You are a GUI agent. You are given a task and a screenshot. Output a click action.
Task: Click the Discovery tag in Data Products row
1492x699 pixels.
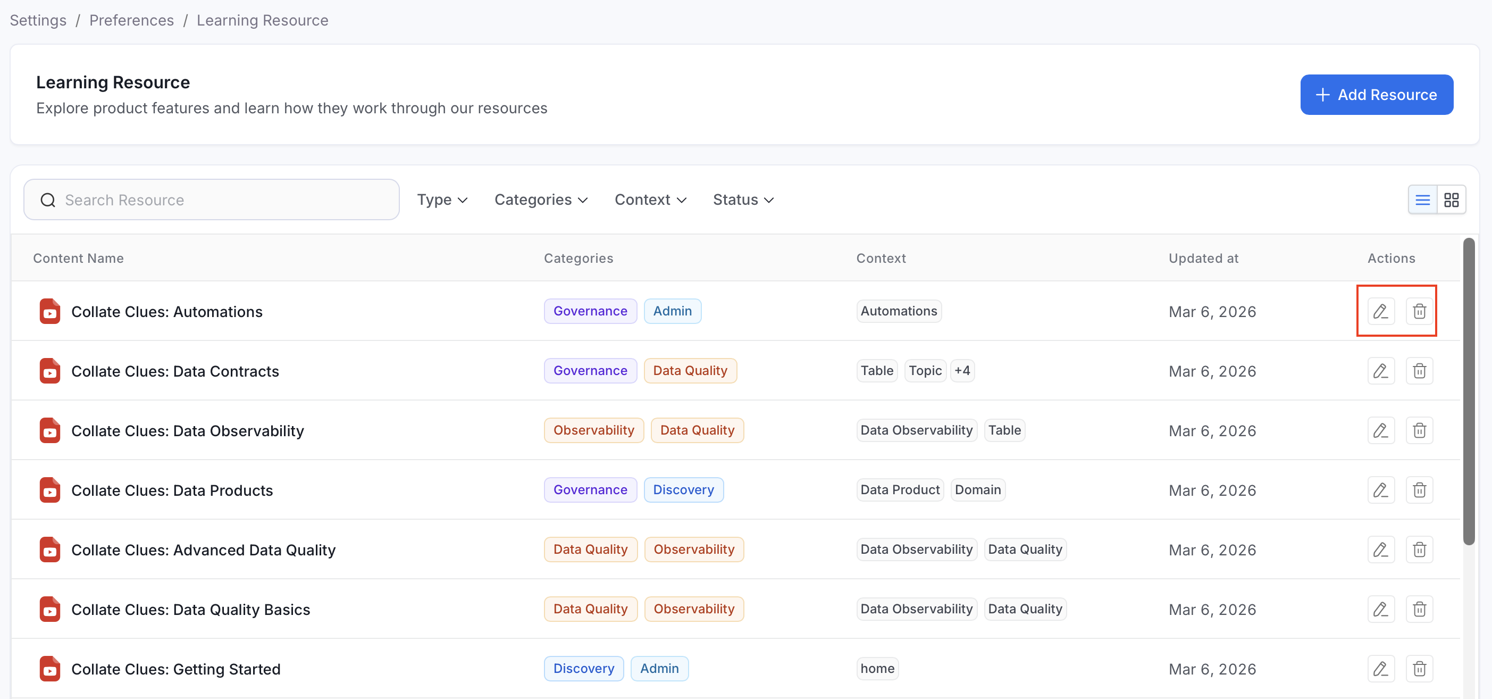(683, 490)
